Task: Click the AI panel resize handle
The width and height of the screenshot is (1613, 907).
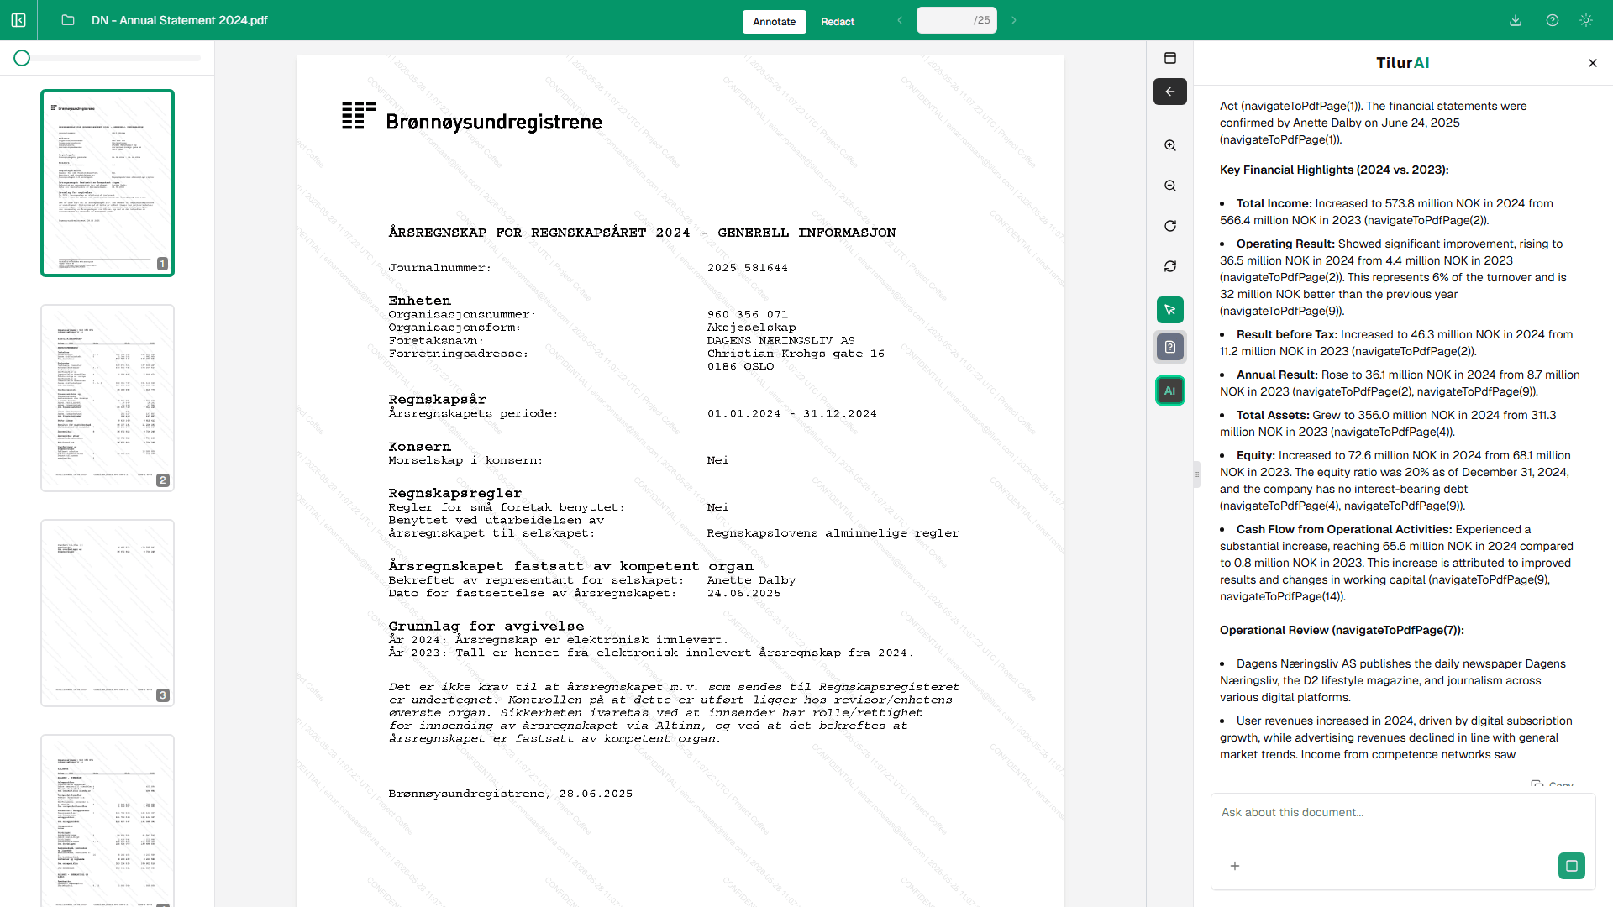Action: pyautogui.click(x=1197, y=474)
